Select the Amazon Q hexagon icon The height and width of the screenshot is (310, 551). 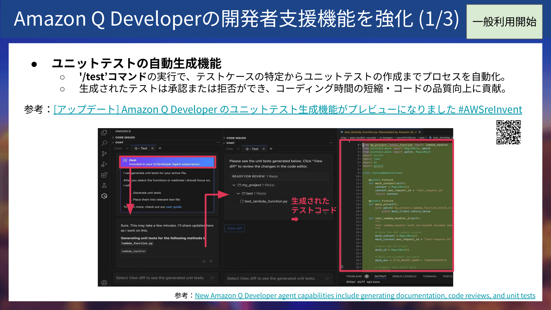(x=104, y=196)
